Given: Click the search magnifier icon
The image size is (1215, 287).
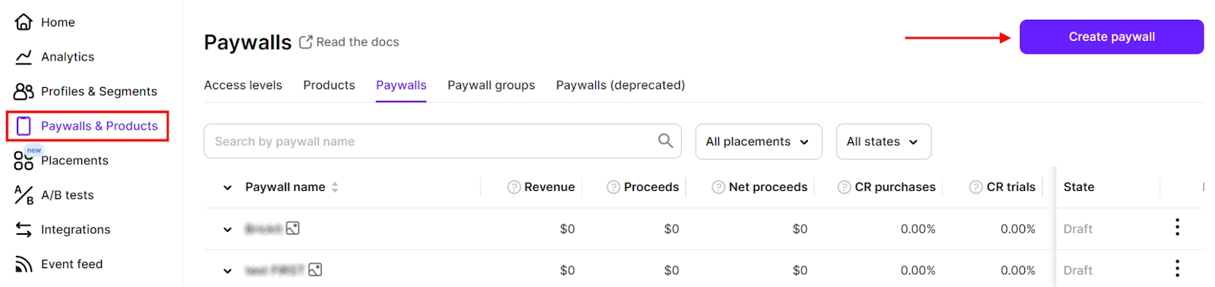Looking at the screenshot, I should click(665, 141).
